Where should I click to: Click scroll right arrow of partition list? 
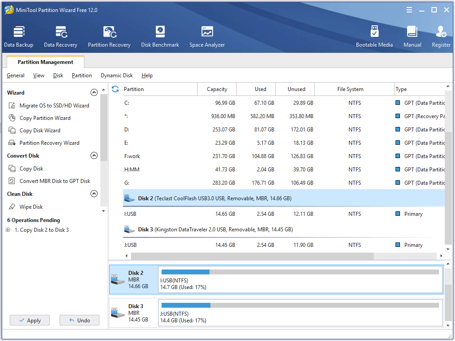(441, 256)
